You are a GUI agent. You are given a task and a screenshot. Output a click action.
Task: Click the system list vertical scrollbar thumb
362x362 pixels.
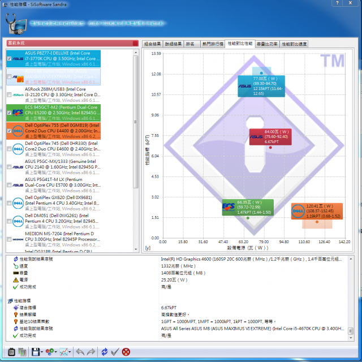pos(136,122)
